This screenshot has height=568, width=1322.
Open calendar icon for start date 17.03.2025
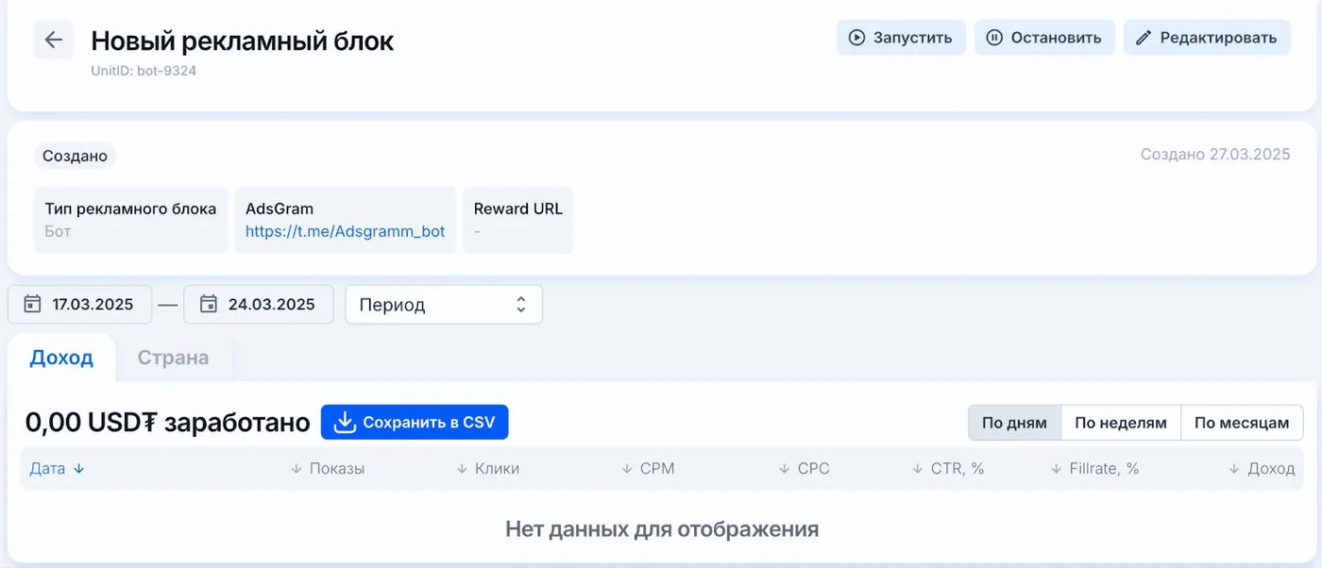coord(32,304)
